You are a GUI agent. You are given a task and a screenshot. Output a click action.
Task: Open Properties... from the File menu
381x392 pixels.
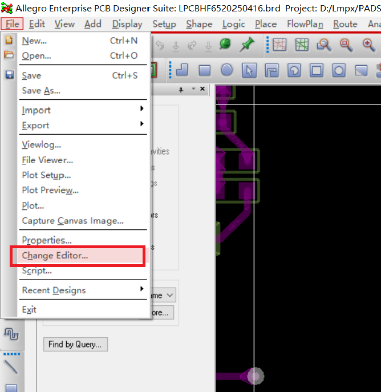tap(83, 240)
